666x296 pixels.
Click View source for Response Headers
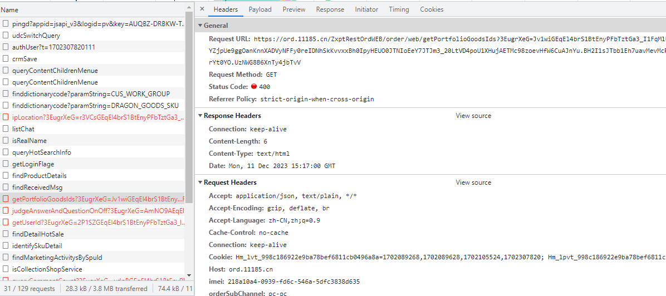click(x=473, y=116)
